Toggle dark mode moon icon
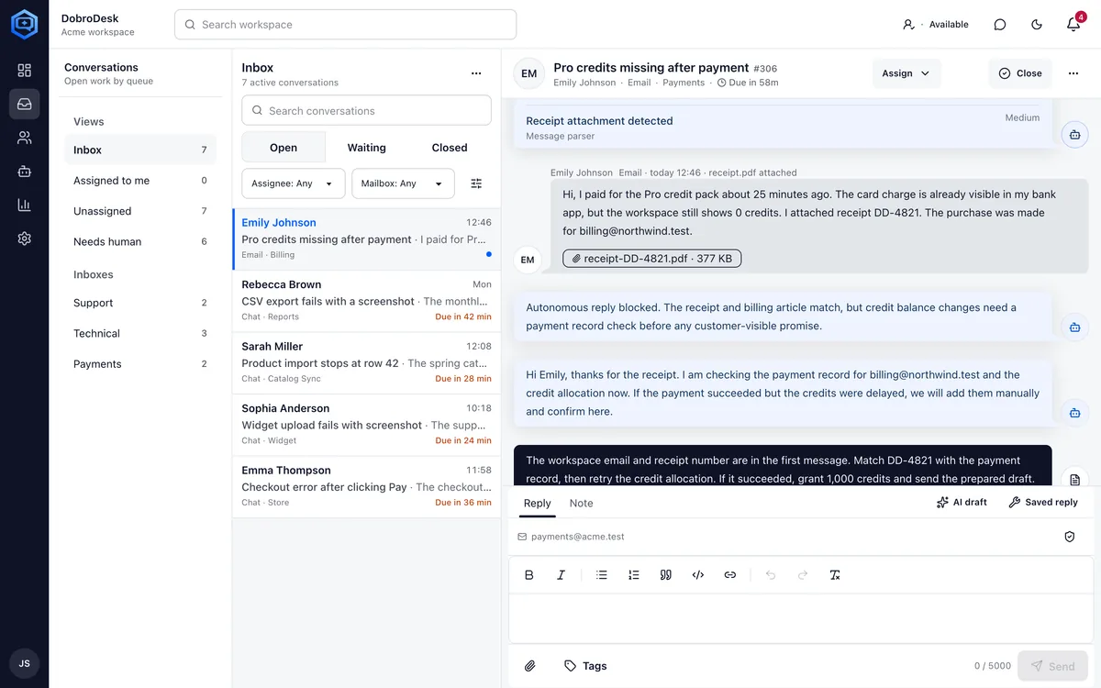 click(1037, 25)
